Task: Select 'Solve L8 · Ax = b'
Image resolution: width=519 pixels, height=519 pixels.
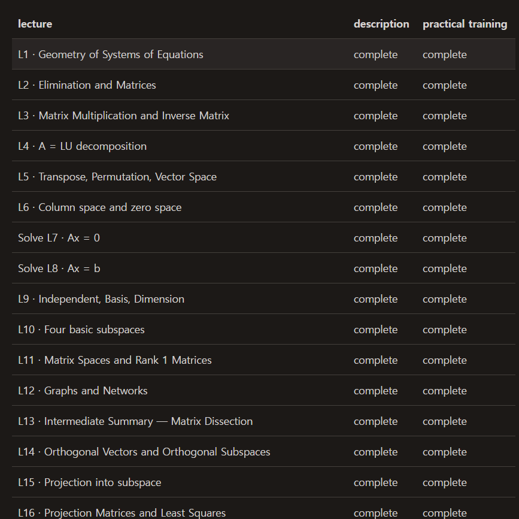Action: [x=59, y=268]
